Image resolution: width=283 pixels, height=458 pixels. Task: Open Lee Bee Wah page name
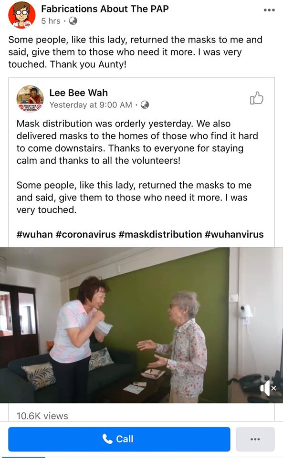79,93
